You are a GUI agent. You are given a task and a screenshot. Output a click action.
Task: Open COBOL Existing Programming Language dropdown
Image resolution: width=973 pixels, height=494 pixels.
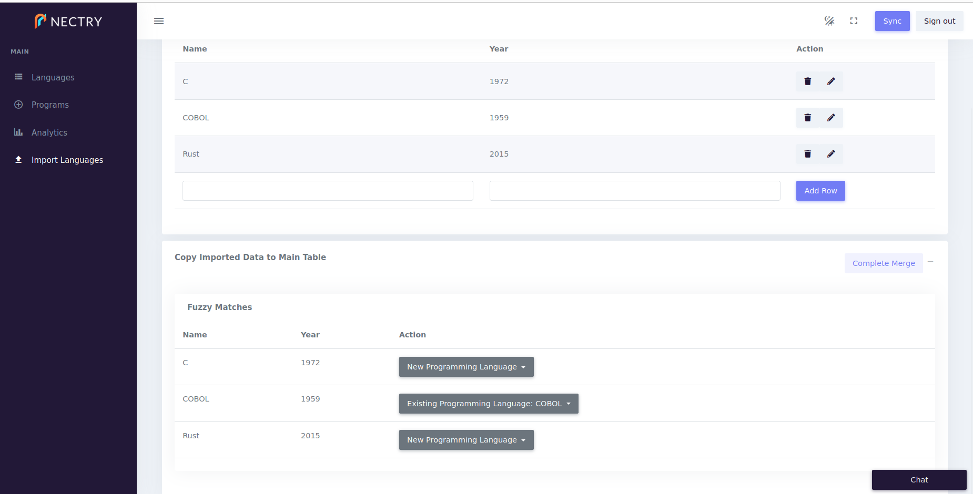[489, 404]
